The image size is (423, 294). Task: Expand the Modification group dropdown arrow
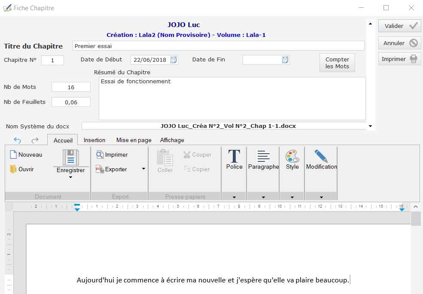click(321, 197)
